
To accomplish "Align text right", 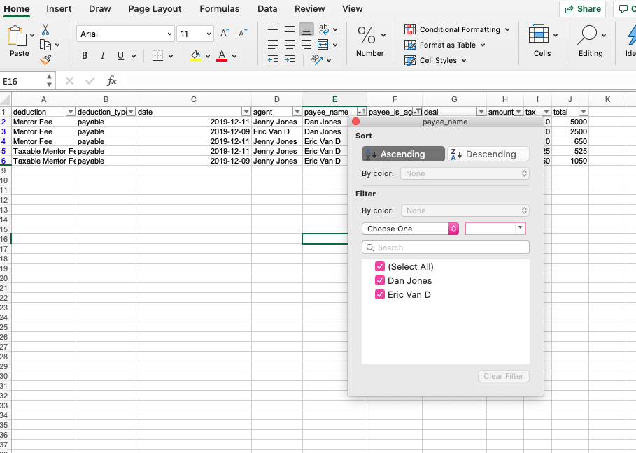I will coord(306,45).
